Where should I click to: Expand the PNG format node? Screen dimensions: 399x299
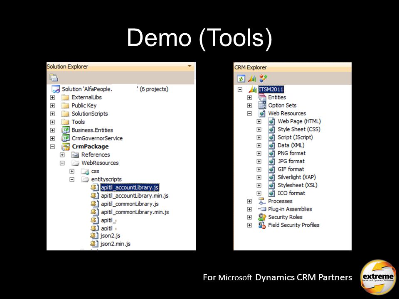click(259, 153)
